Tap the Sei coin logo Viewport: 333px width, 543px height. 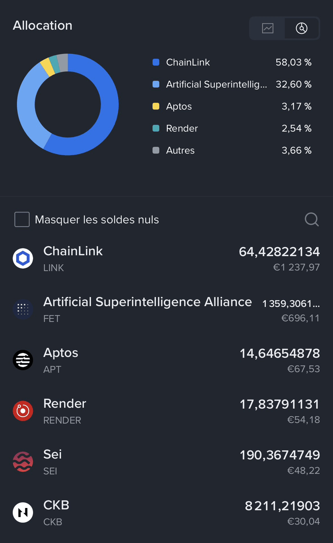(23, 461)
